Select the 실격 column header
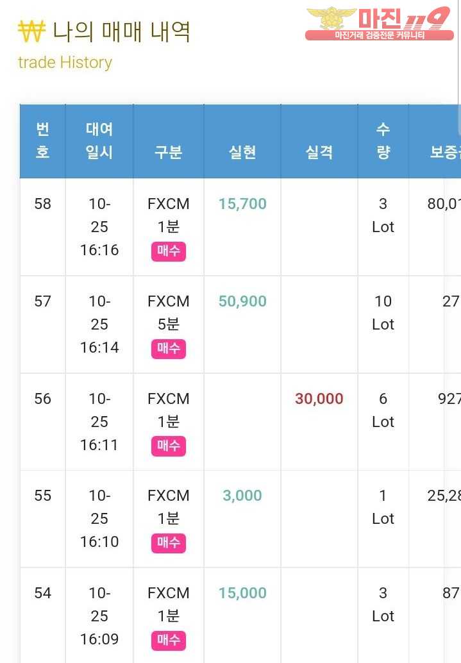461x663 pixels. click(x=319, y=141)
